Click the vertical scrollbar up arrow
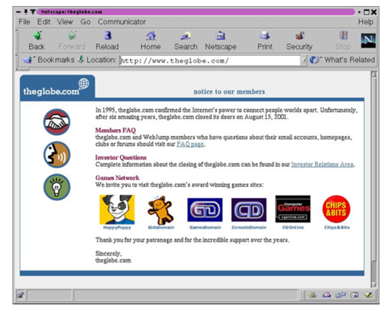Viewport: 392px width, 313px height. click(x=374, y=74)
